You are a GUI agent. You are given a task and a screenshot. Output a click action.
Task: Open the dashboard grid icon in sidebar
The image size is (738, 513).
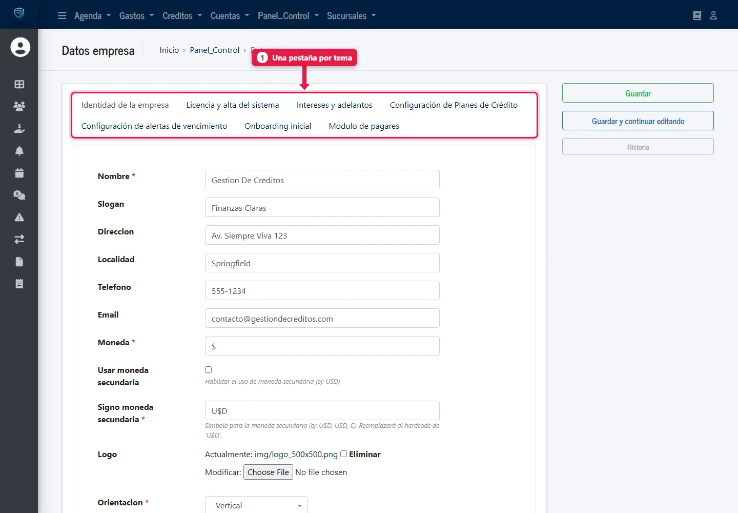tap(19, 84)
